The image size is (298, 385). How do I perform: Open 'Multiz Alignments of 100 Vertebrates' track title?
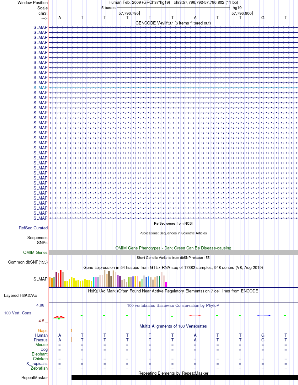[x=173, y=326]
